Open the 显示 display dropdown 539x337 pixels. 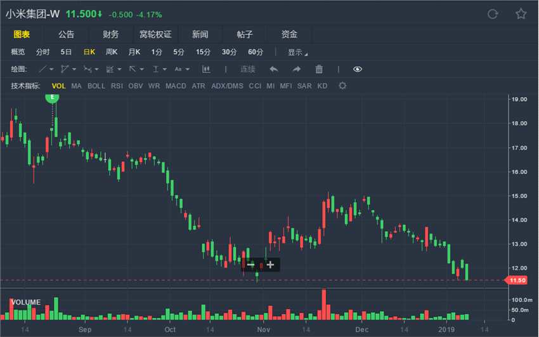click(x=297, y=52)
